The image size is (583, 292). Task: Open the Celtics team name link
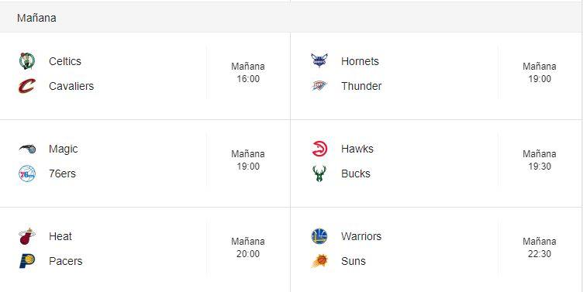pyautogui.click(x=65, y=61)
